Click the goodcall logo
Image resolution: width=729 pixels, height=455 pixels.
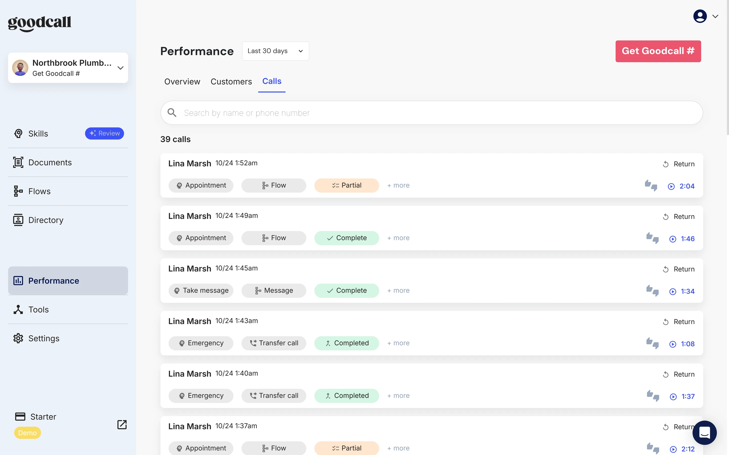39,24
